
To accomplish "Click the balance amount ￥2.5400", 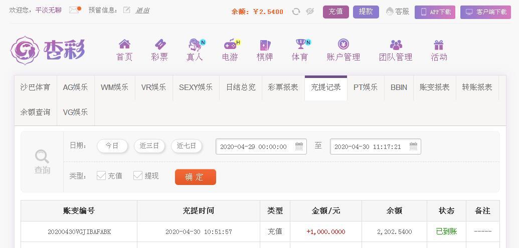I will (268, 12).
